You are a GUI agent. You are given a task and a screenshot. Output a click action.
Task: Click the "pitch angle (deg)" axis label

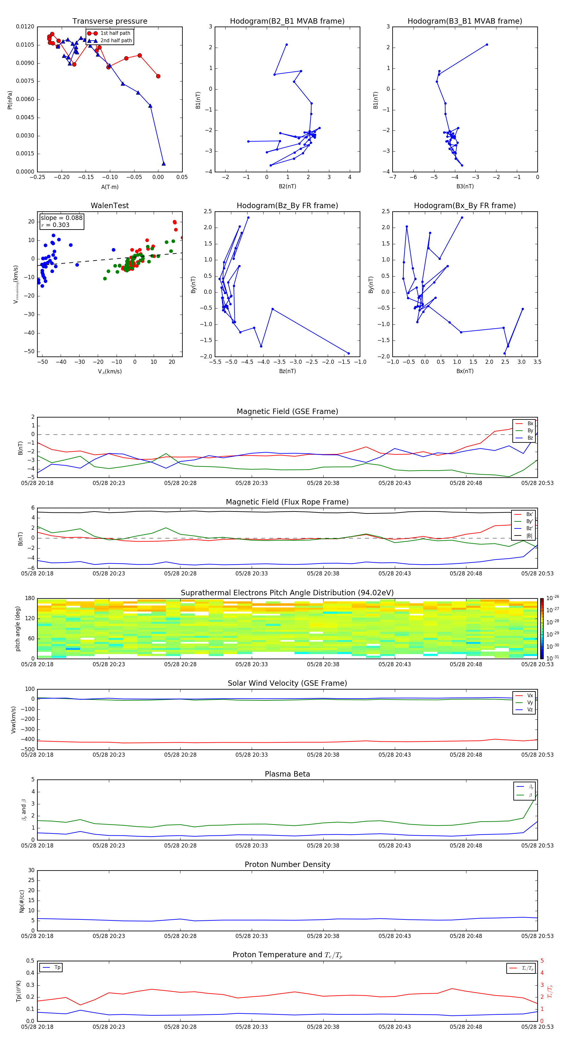coord(18,629)
